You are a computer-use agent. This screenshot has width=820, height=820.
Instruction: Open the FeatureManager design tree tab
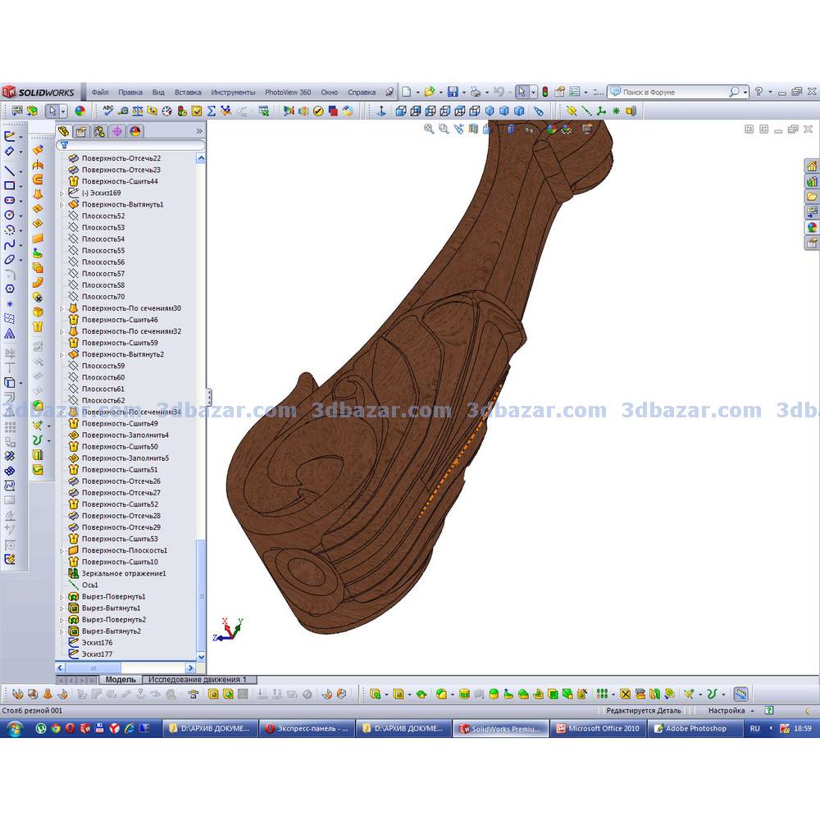(64, 131)
